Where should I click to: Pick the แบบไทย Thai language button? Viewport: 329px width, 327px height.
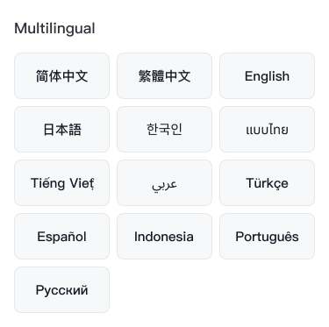(x=267, y=130)
